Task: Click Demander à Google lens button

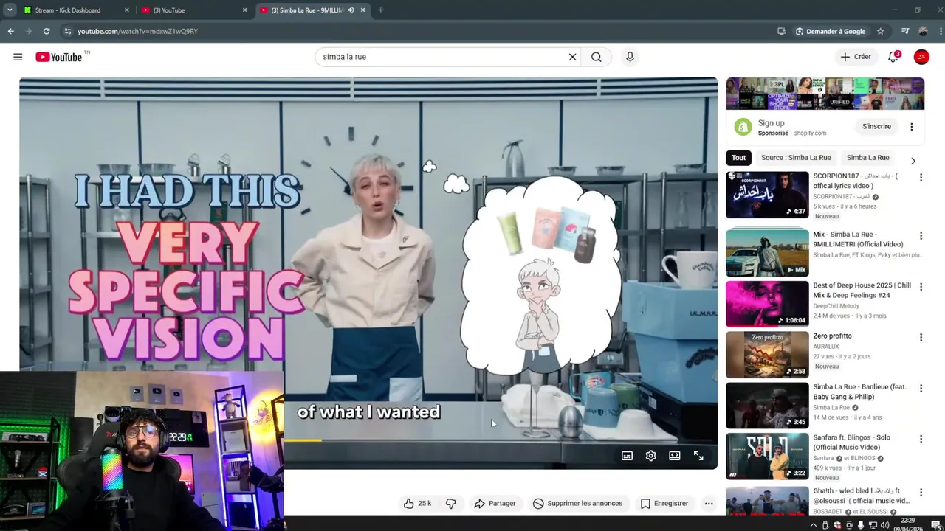Action: pyautogui.click(x=831, y=31)
